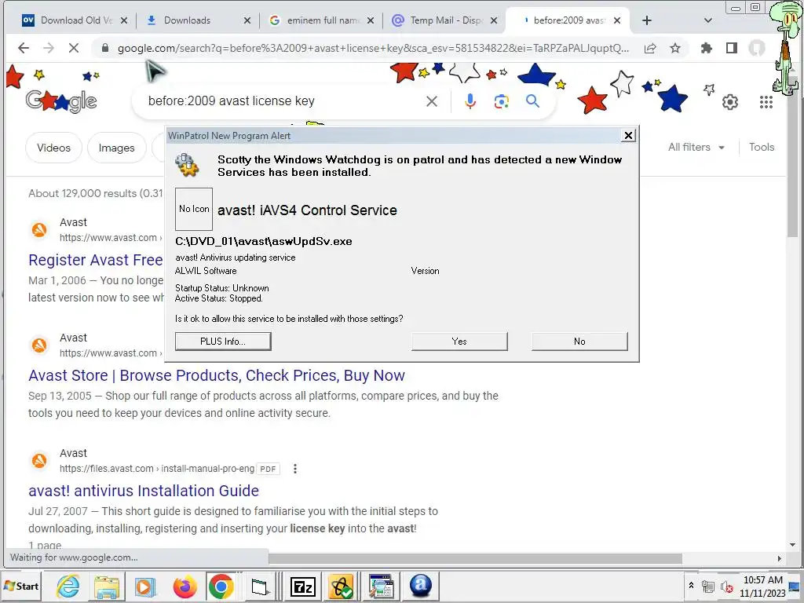Open a new browser tab
Screen dimensions: 804x603
coord(647,20)
